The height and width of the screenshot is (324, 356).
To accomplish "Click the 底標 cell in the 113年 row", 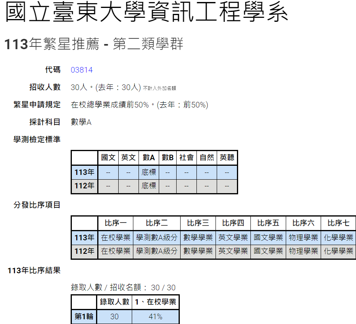I will coord(149,172).
